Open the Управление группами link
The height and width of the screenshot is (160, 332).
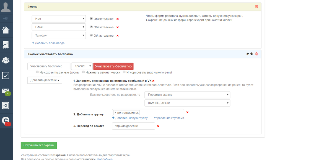[x=169, y=118]
